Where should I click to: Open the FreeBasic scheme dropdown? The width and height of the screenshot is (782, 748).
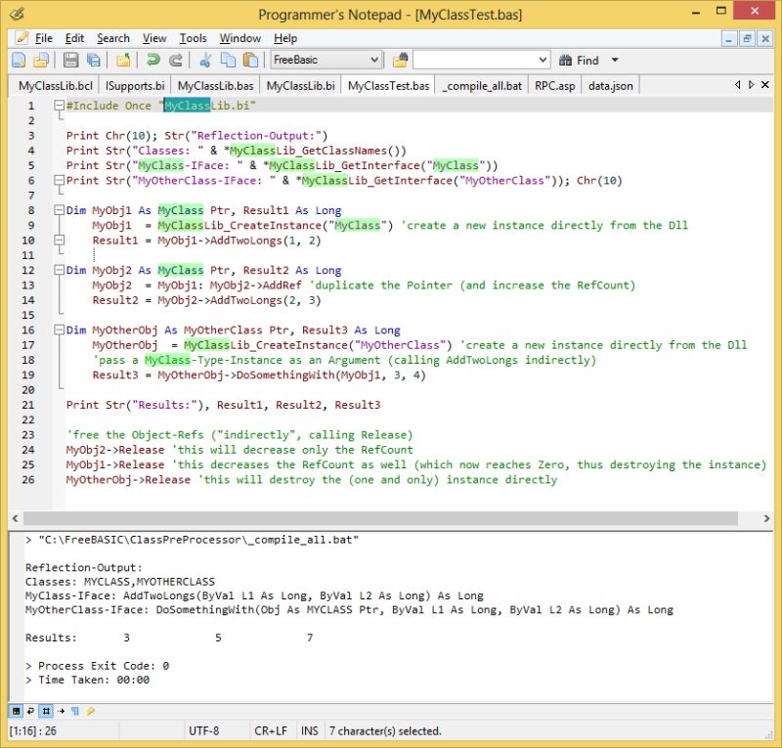coord(374,60)
